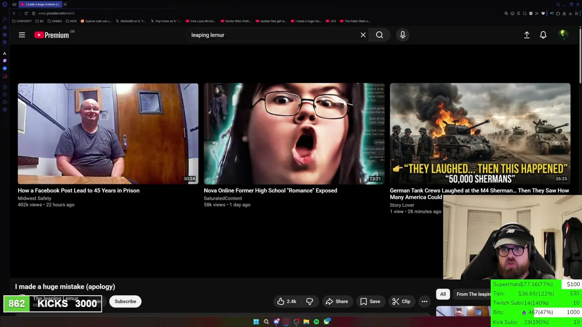Screen dimensions: 582x327
Task: Open the Windows Start button
Action: (x=256, y=322)
